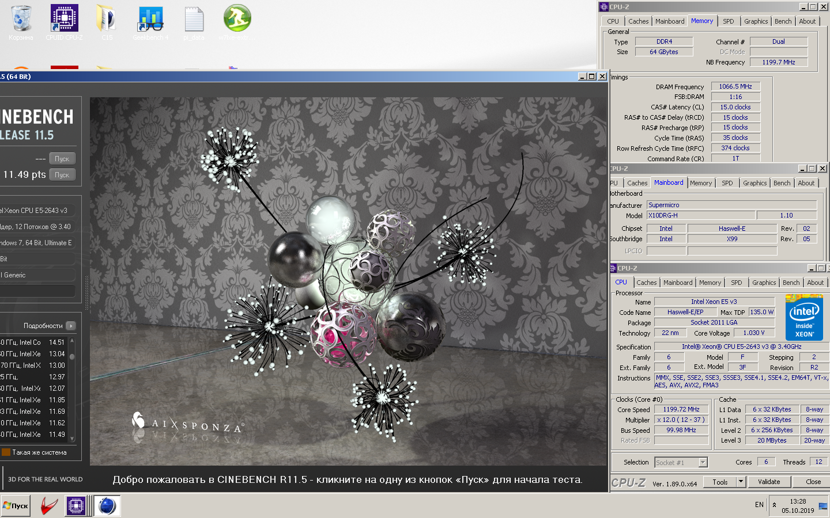Click the DDR4 memory type field
This screenshot has height=518, width=830.
coord(664,41)
